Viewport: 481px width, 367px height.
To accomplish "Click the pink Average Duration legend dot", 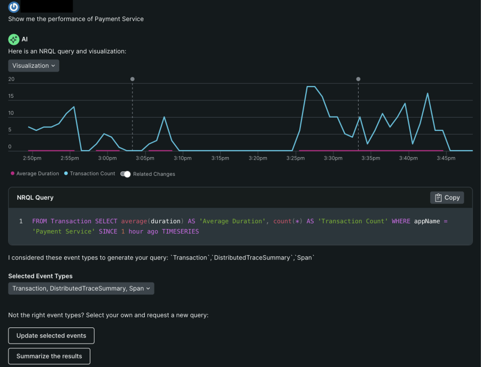I will click(x=12, y=174).
